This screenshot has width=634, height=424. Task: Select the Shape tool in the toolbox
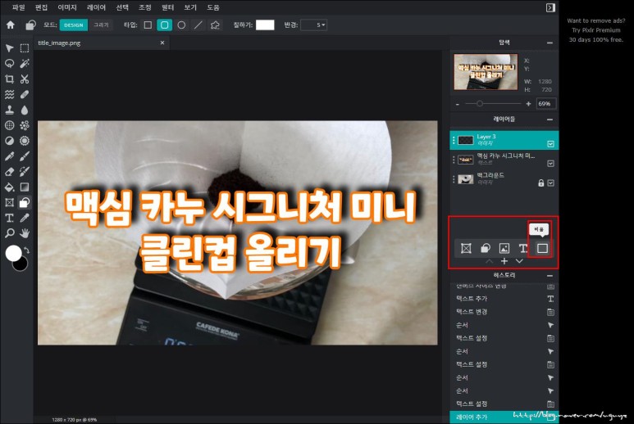(x=25, y=202)
